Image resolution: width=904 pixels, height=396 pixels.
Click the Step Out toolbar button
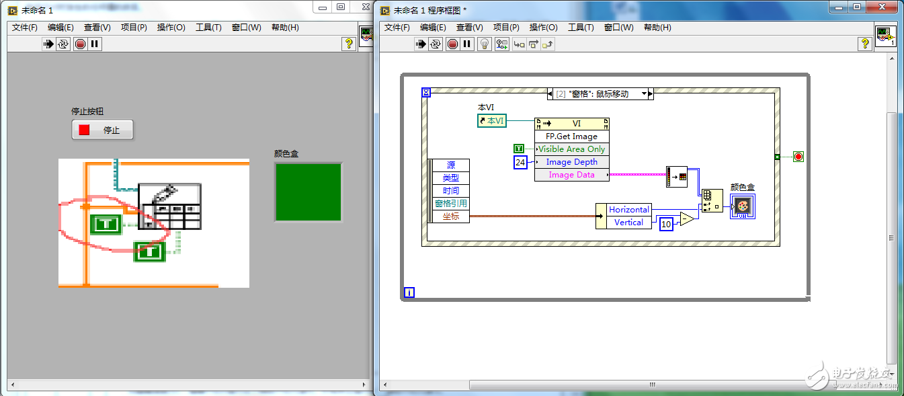pos(548,44)
